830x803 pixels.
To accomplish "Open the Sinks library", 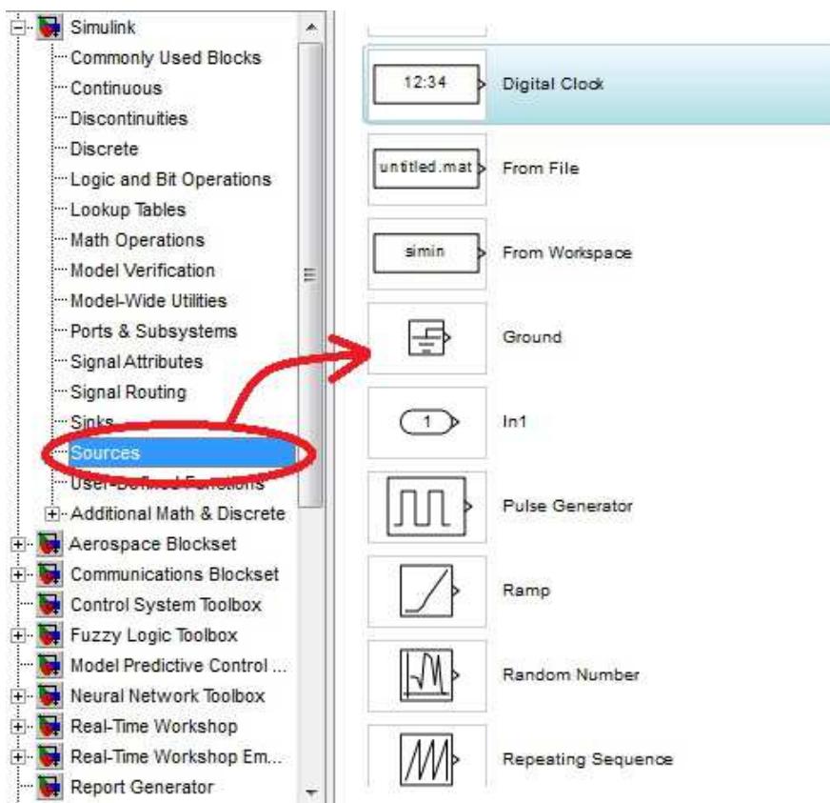I will click(x=92, y=422).
